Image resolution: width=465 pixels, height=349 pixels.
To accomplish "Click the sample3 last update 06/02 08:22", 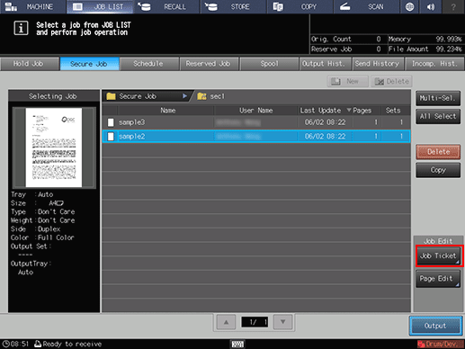I will 325,122.
